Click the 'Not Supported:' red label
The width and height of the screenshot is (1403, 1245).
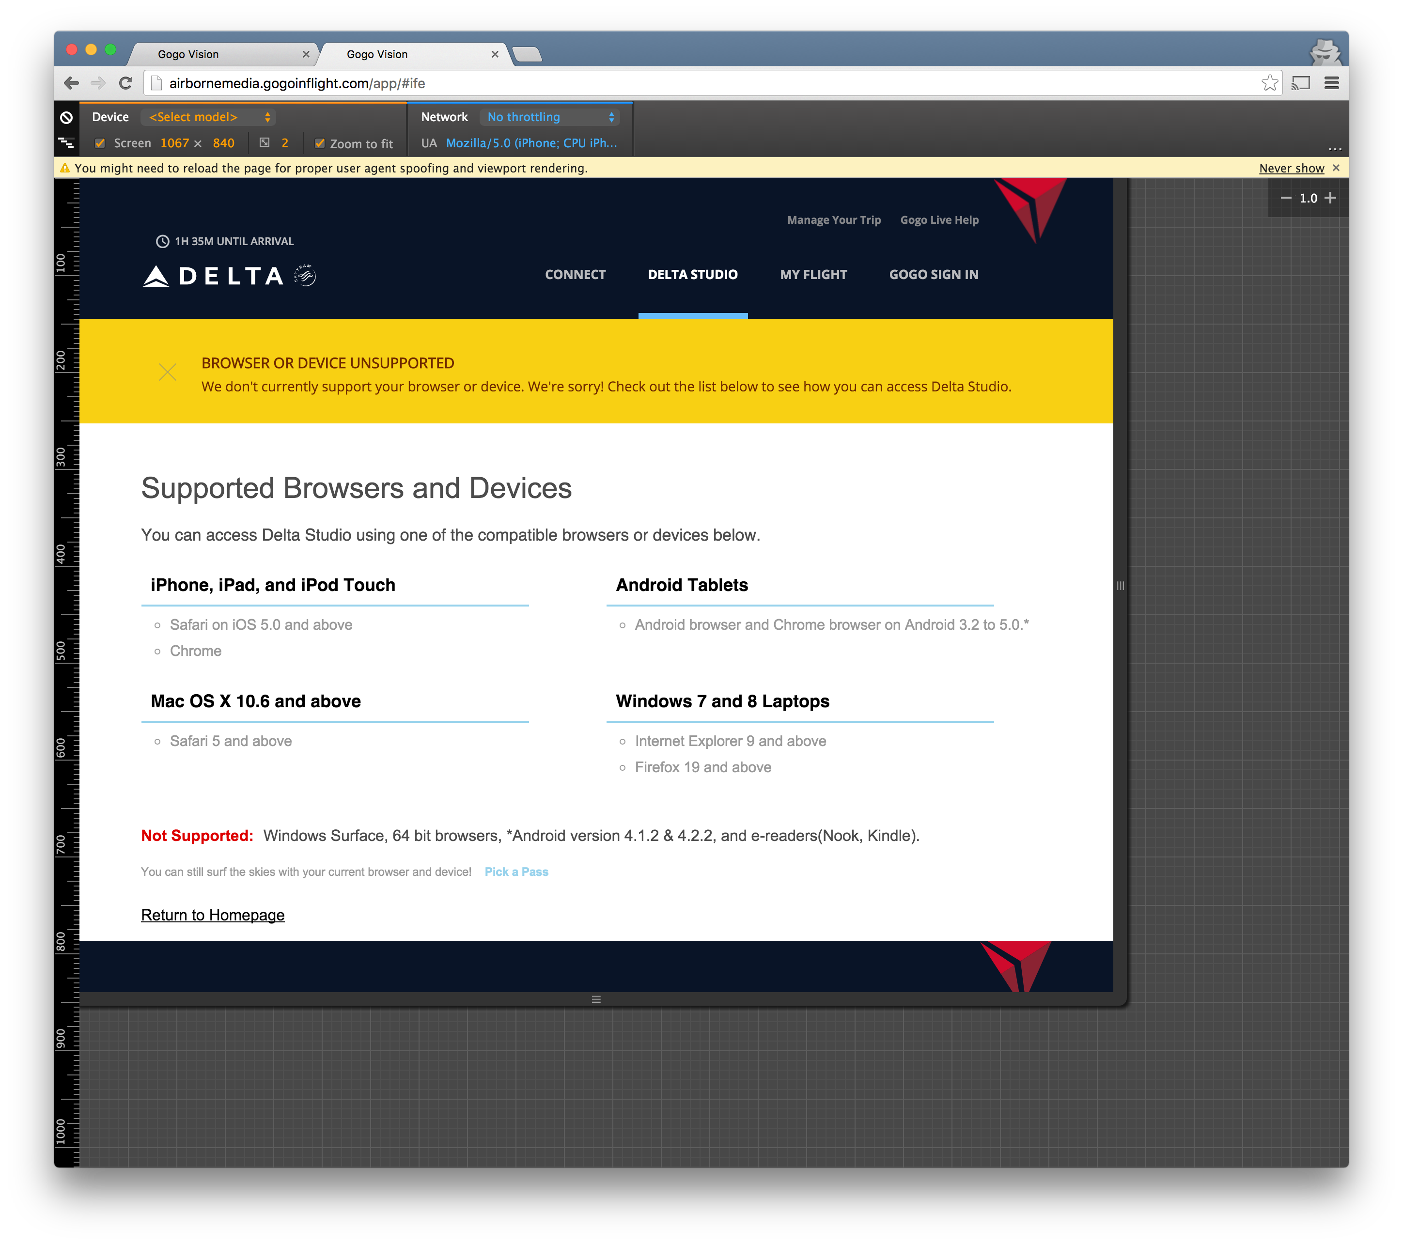tap(197, 835)
